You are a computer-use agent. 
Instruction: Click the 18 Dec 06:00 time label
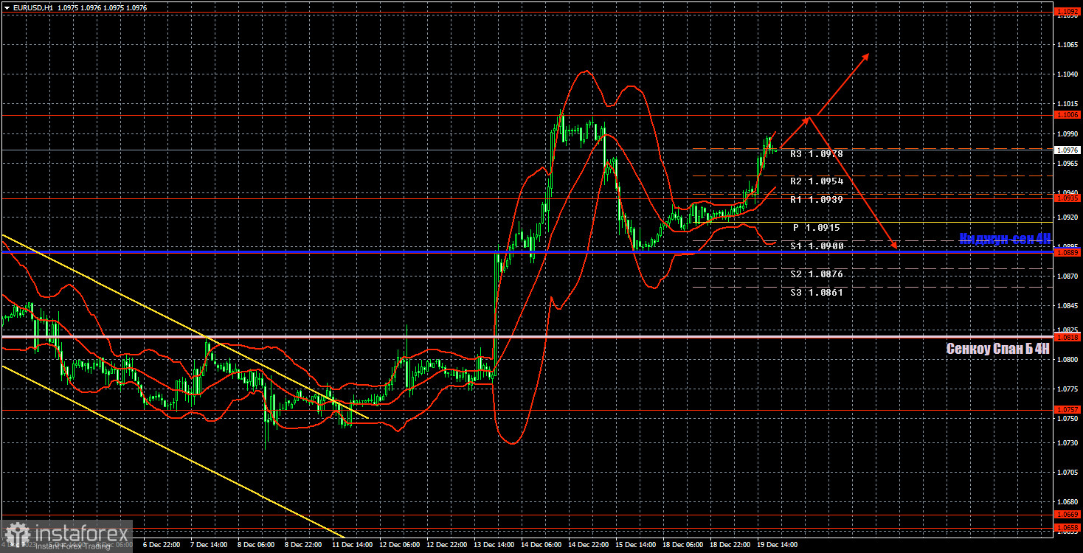[682, 545]
